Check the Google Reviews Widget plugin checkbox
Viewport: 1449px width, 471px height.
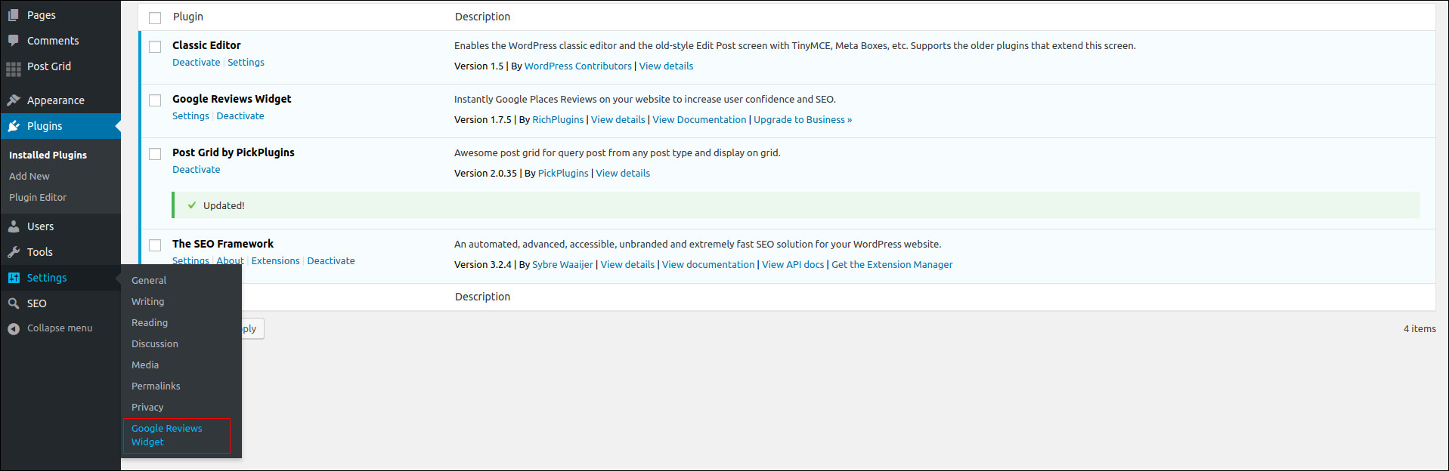click(155, 100)
